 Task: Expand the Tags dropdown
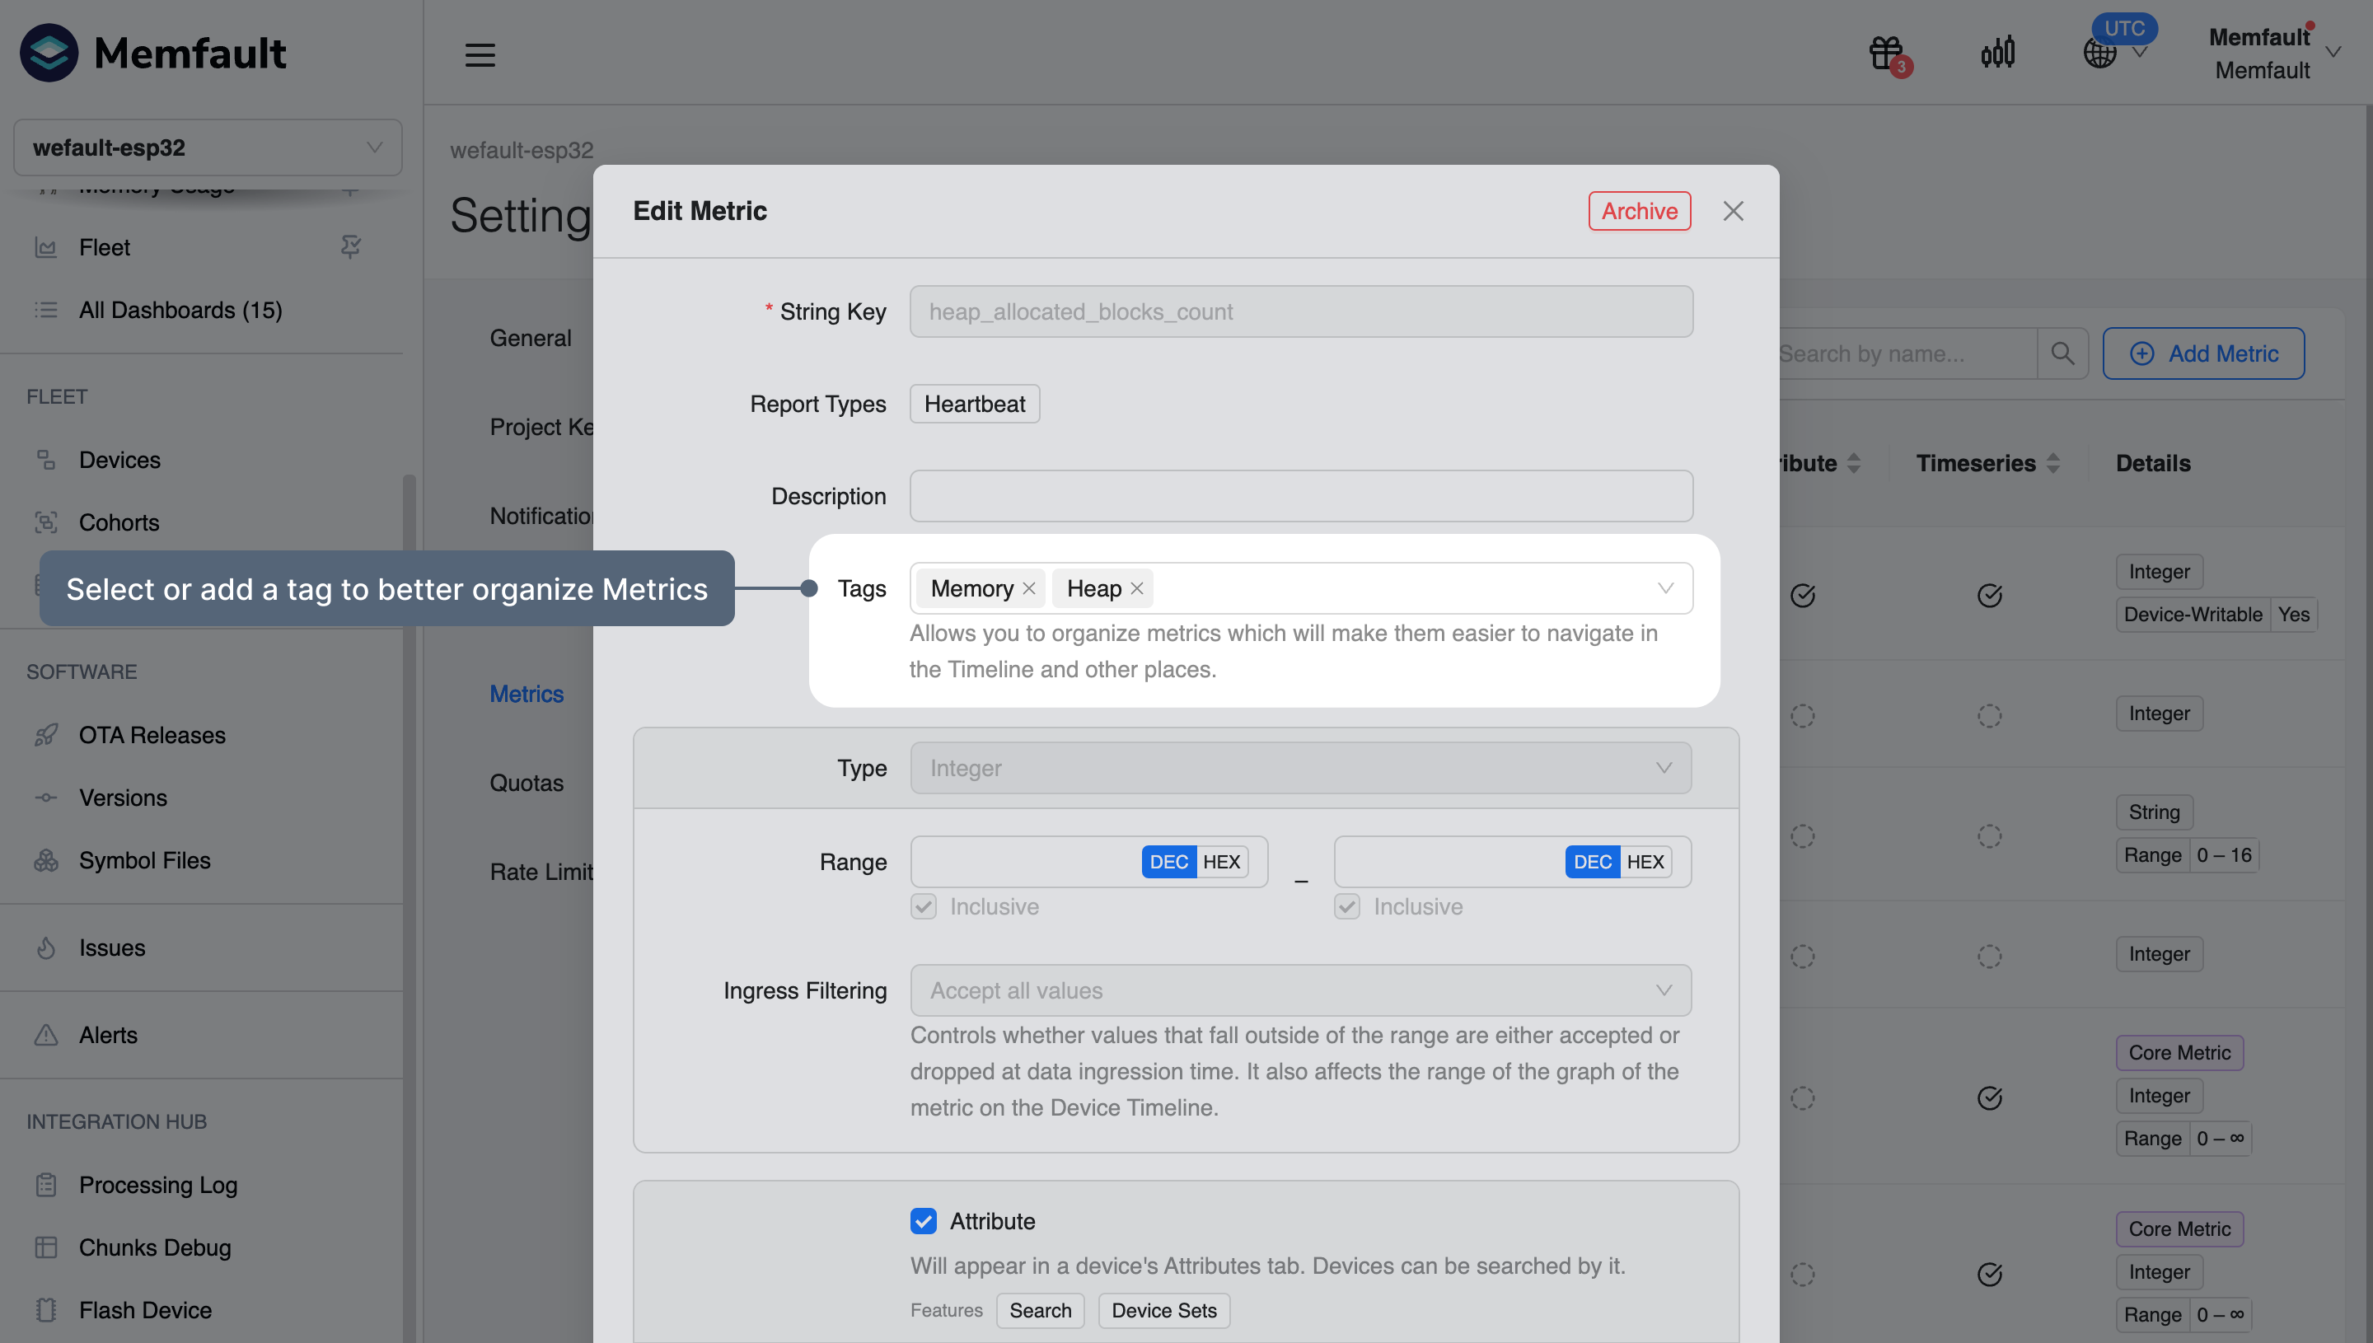pos(1664,588)
